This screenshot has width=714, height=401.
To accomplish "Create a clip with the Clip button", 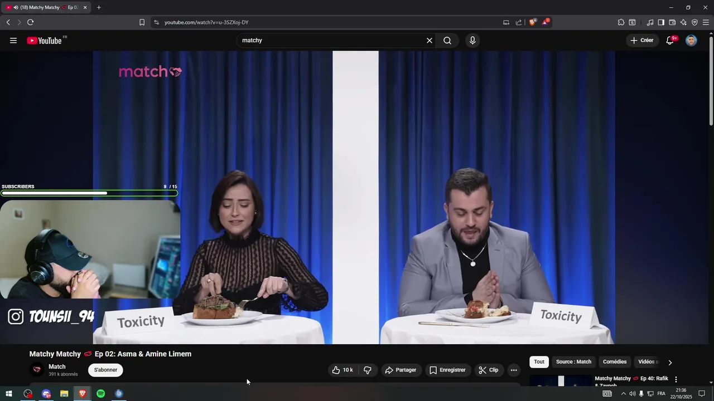I will pyautogui.click(x=488, y=370).
